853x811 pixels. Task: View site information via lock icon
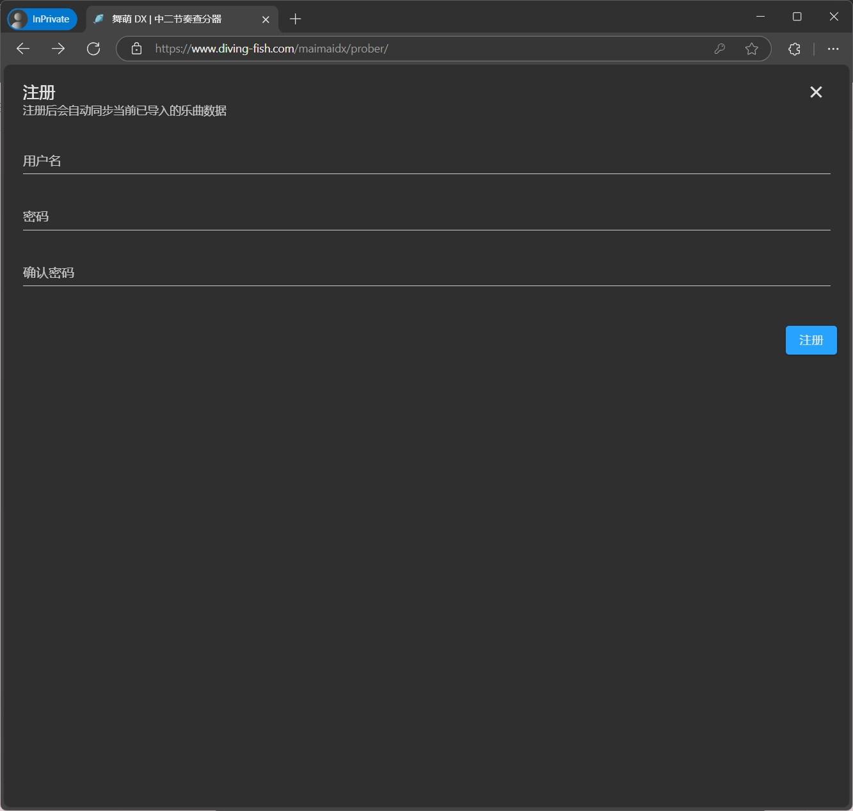(x=136, y=49)
